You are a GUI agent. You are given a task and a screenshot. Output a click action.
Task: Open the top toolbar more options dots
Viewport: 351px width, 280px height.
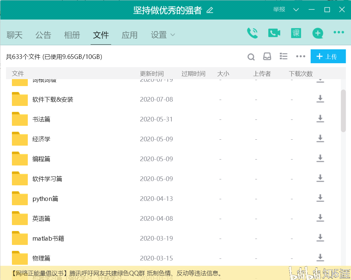tap(339, 32)
